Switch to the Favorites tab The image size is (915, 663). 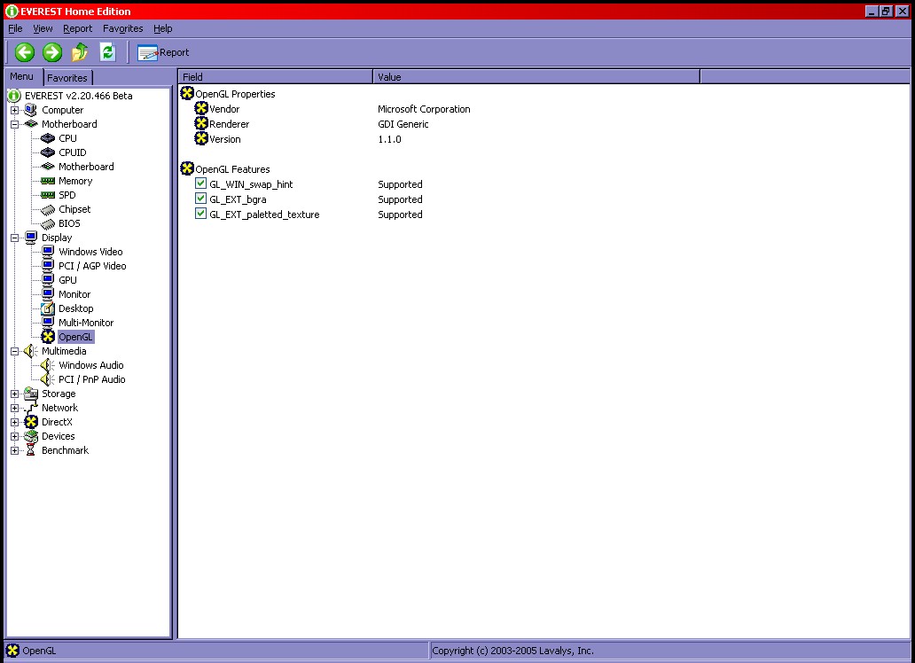click(x=67, y=78)
